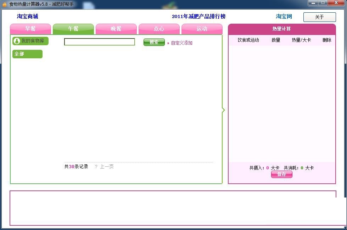The height and width of the screenshot is (230, 347).
Task: Click the 热量/大卡 column header
Action: (301, 40)
